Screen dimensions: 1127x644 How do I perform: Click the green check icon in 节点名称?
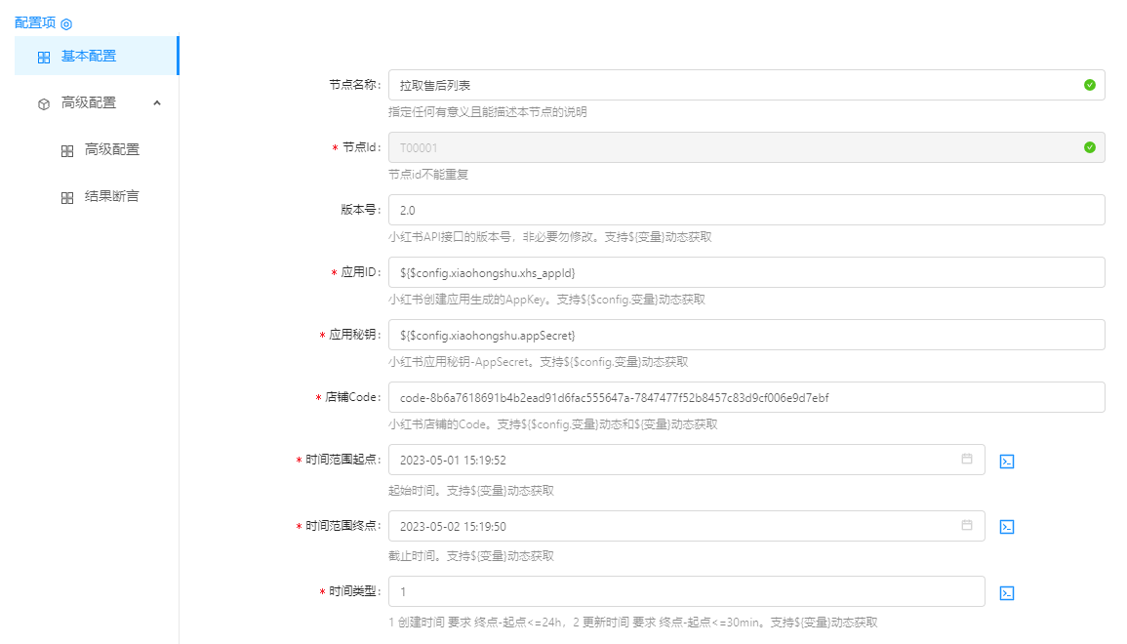click(1089, 85)
